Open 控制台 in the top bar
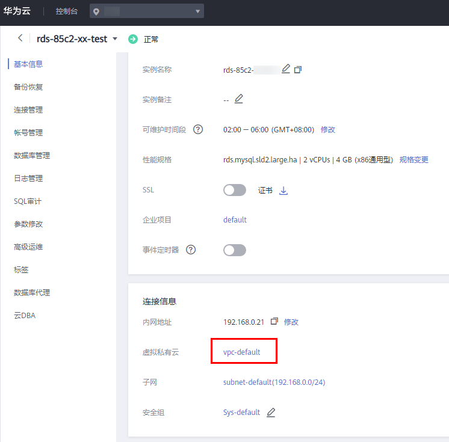Image resolution: width=449 pixels, height=442 pixels. 66,11
